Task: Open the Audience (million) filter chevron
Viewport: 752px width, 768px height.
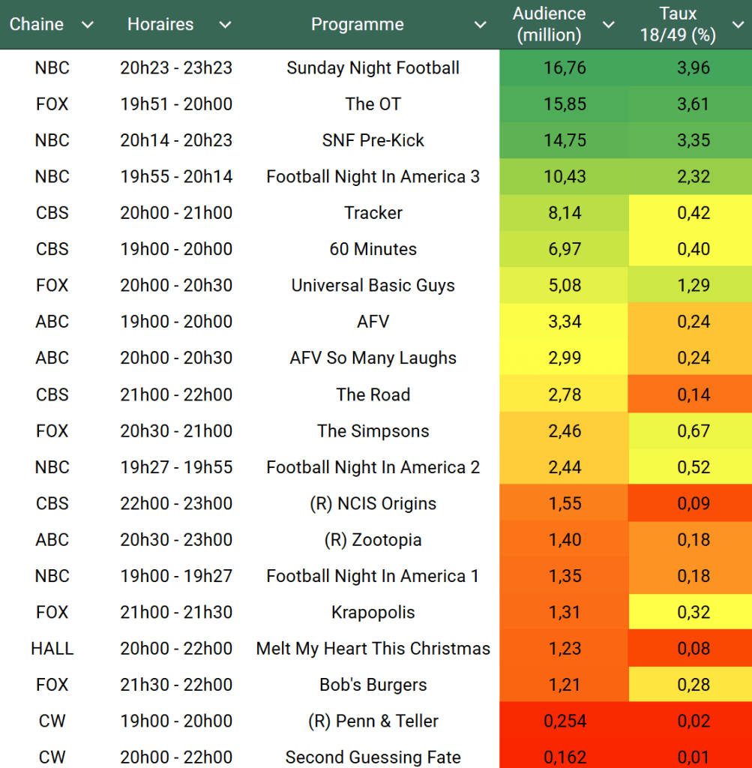Action: (609, 25)
